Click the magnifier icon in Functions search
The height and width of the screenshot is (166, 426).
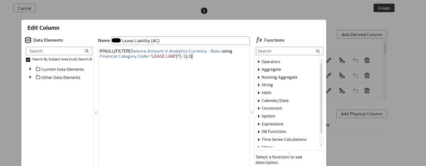point(318,51)
